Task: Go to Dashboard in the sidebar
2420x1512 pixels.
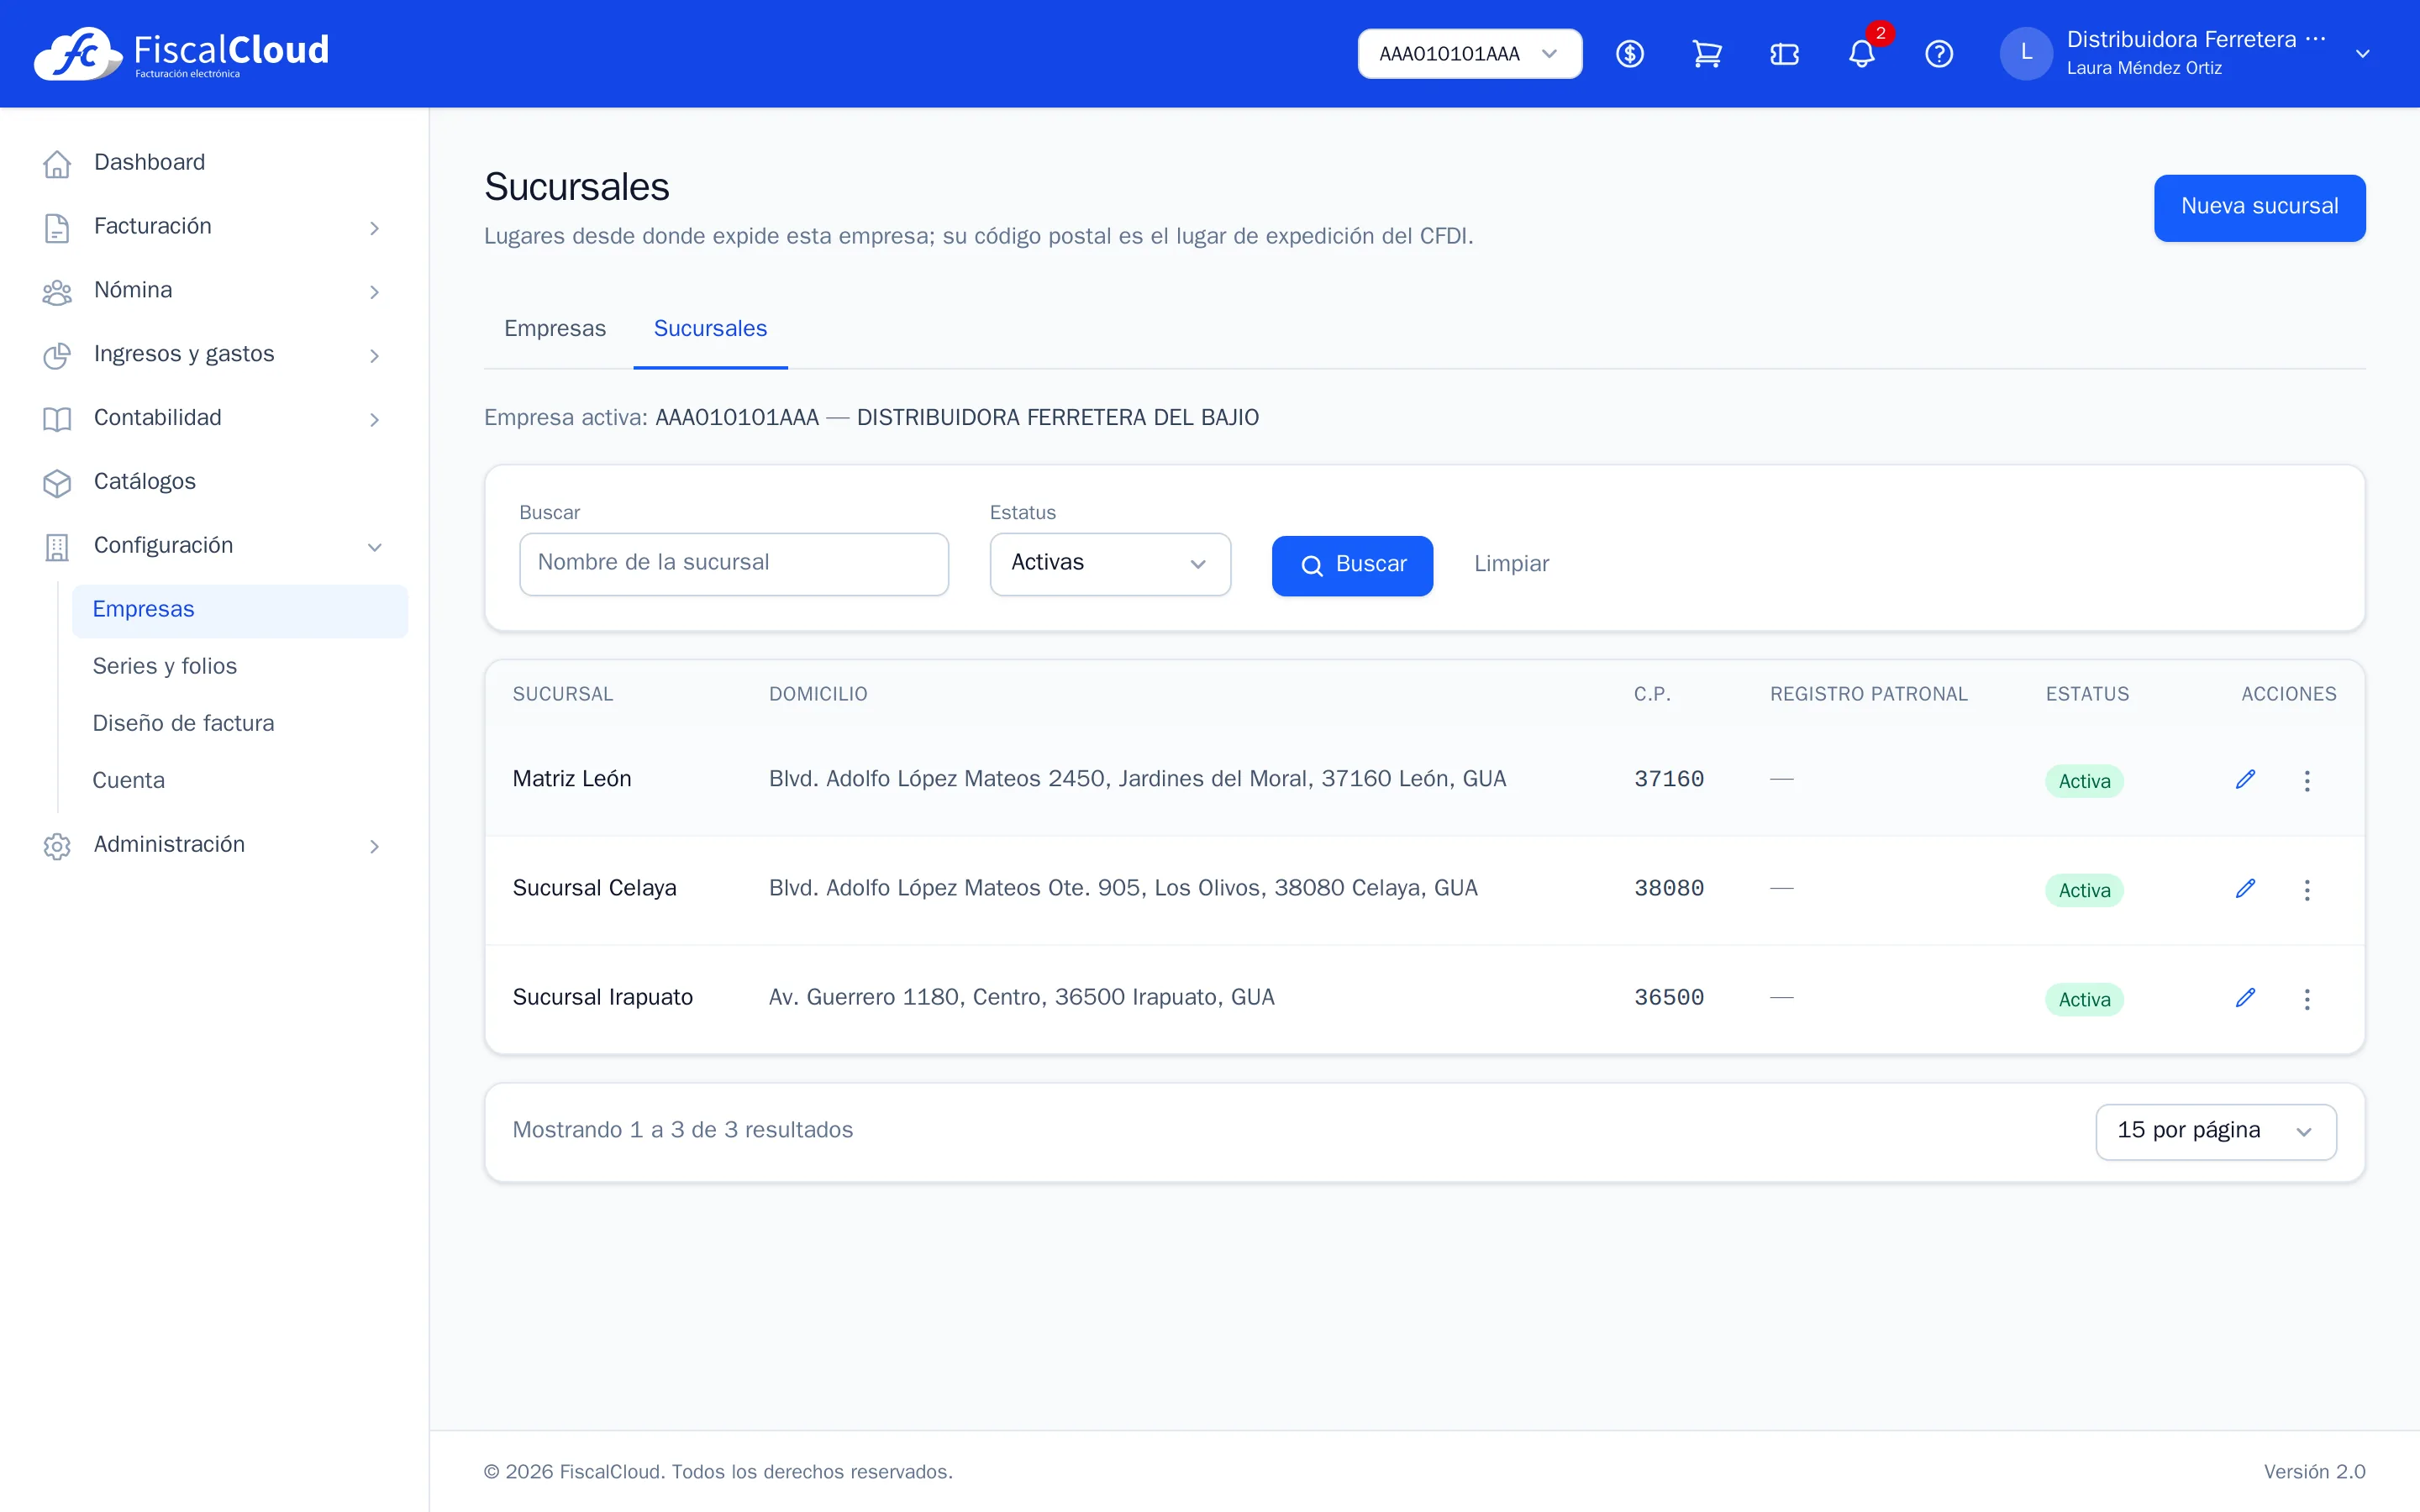Action: click(214, 163)
